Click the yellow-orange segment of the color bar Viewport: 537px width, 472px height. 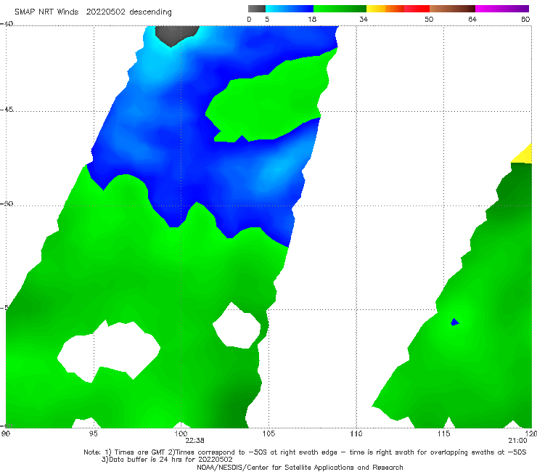click(385, 9)
